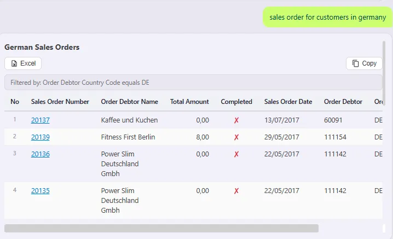Click the filter description bar
The height and width of the screenshot is (239, 393).
click(193, 83)
